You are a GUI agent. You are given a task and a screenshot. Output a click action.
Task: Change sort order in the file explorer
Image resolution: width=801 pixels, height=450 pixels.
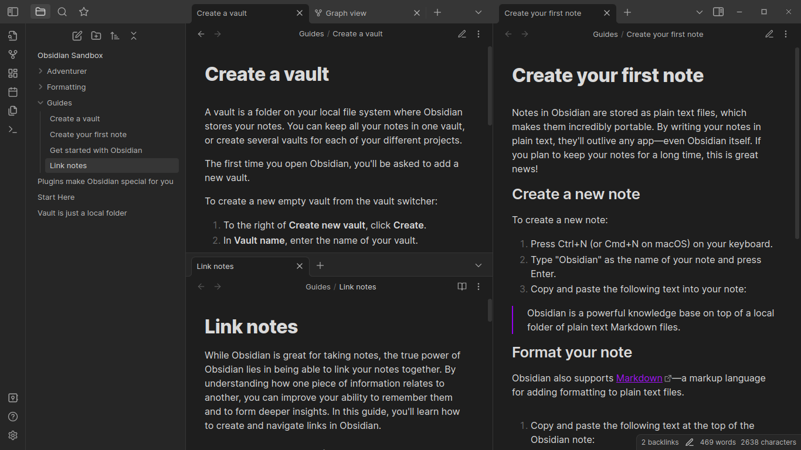(115, 36)
